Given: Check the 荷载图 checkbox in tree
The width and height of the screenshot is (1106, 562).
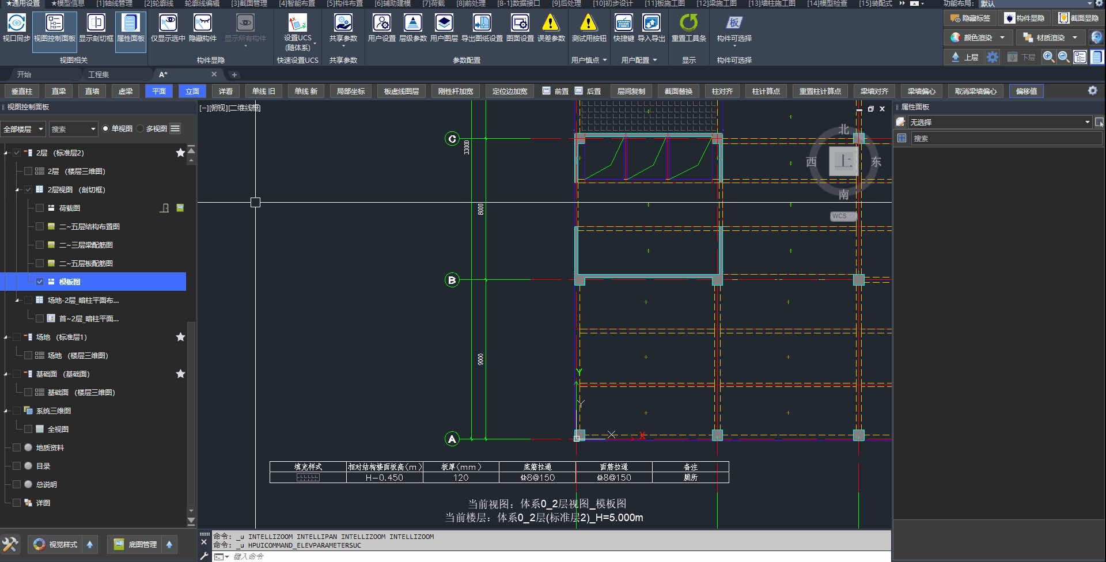Looking at the screenshot, I should point(40,208).
